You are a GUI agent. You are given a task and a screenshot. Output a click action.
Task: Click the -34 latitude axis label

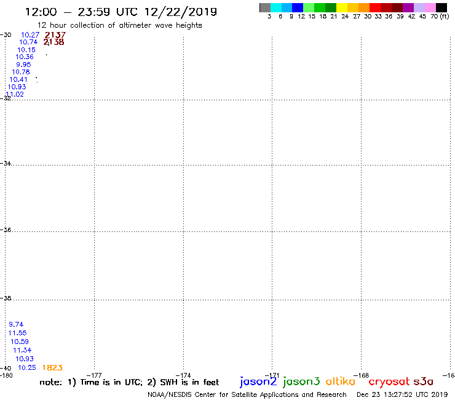6,163
